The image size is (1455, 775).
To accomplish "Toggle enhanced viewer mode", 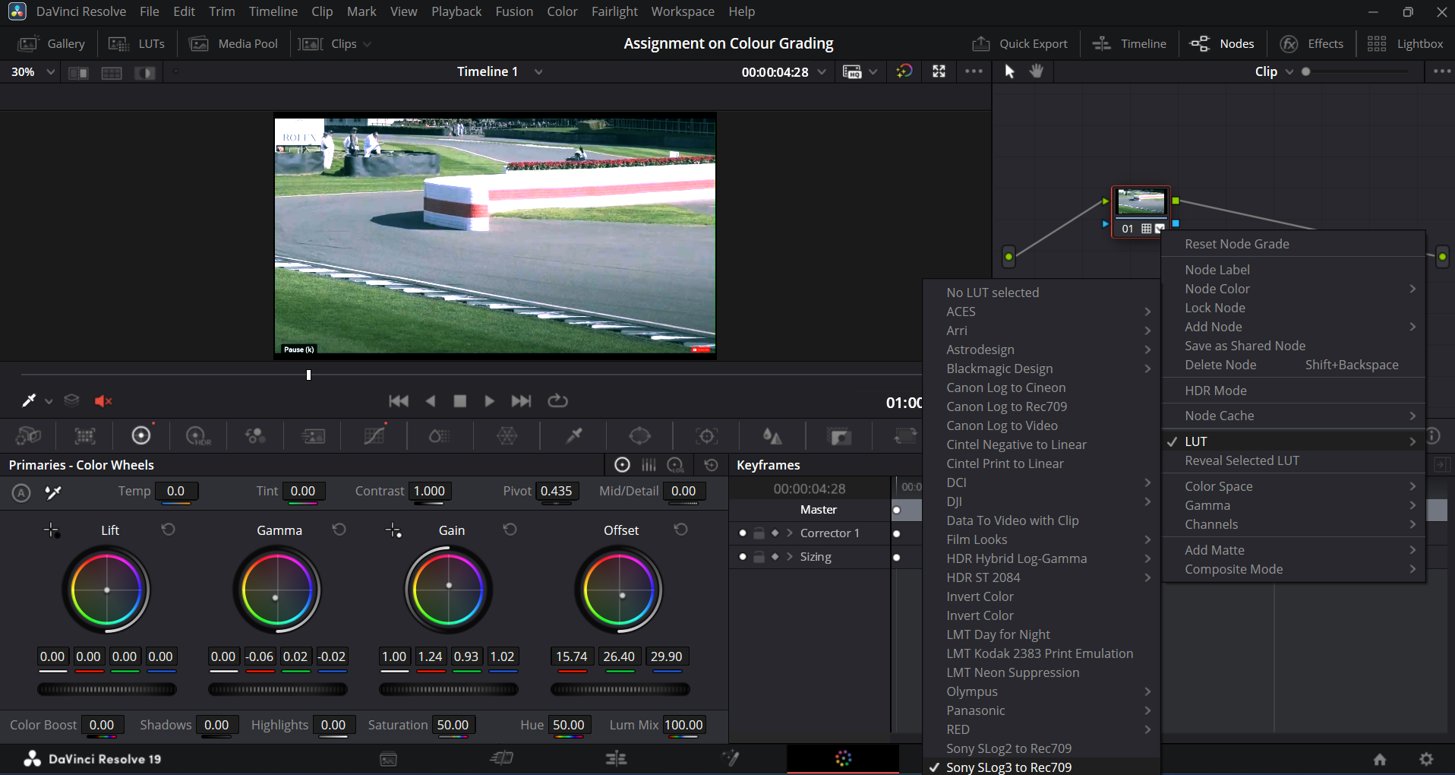I will pos(939,71).
